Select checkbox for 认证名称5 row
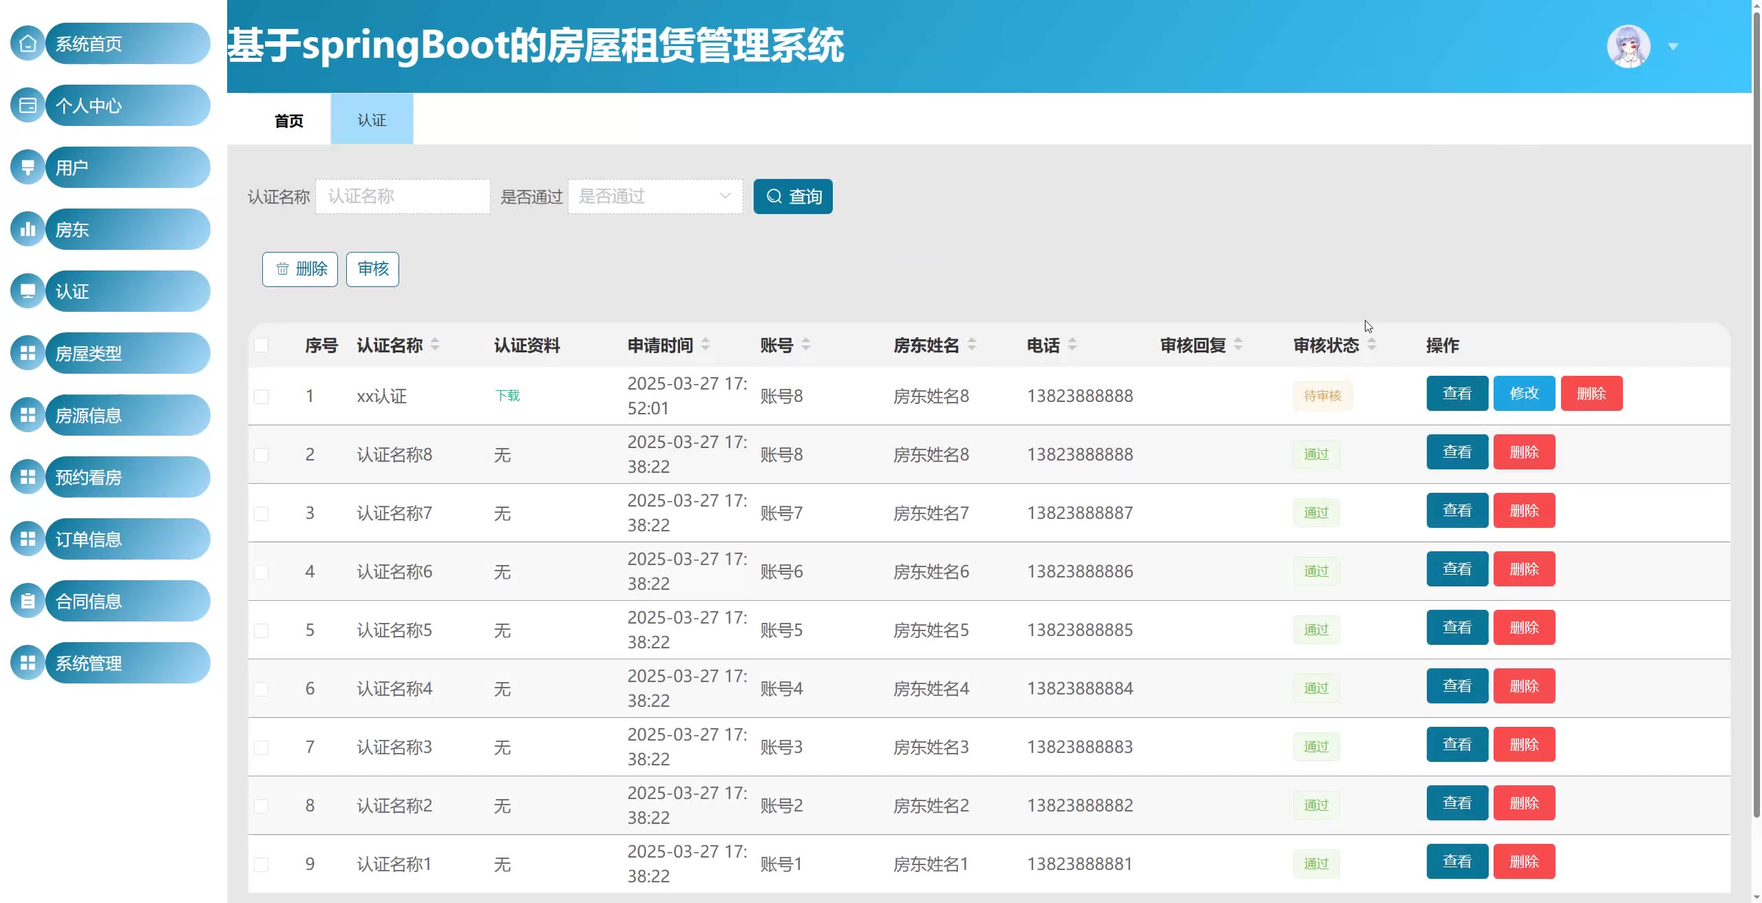 [262, 630]
